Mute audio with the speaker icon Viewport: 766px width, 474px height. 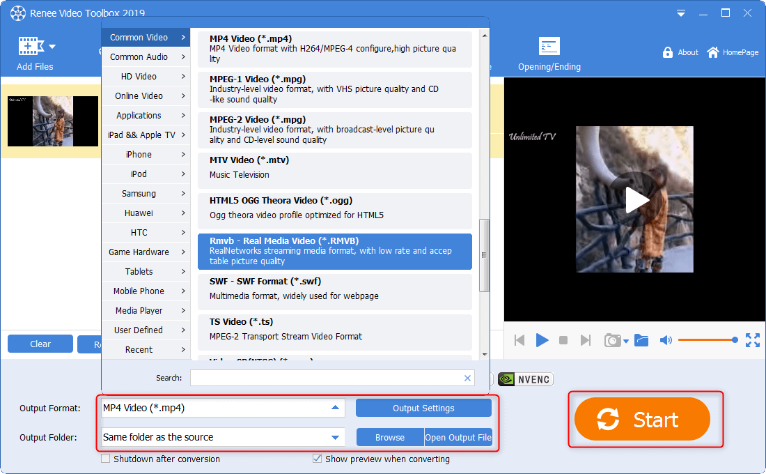tap(666, 340)
